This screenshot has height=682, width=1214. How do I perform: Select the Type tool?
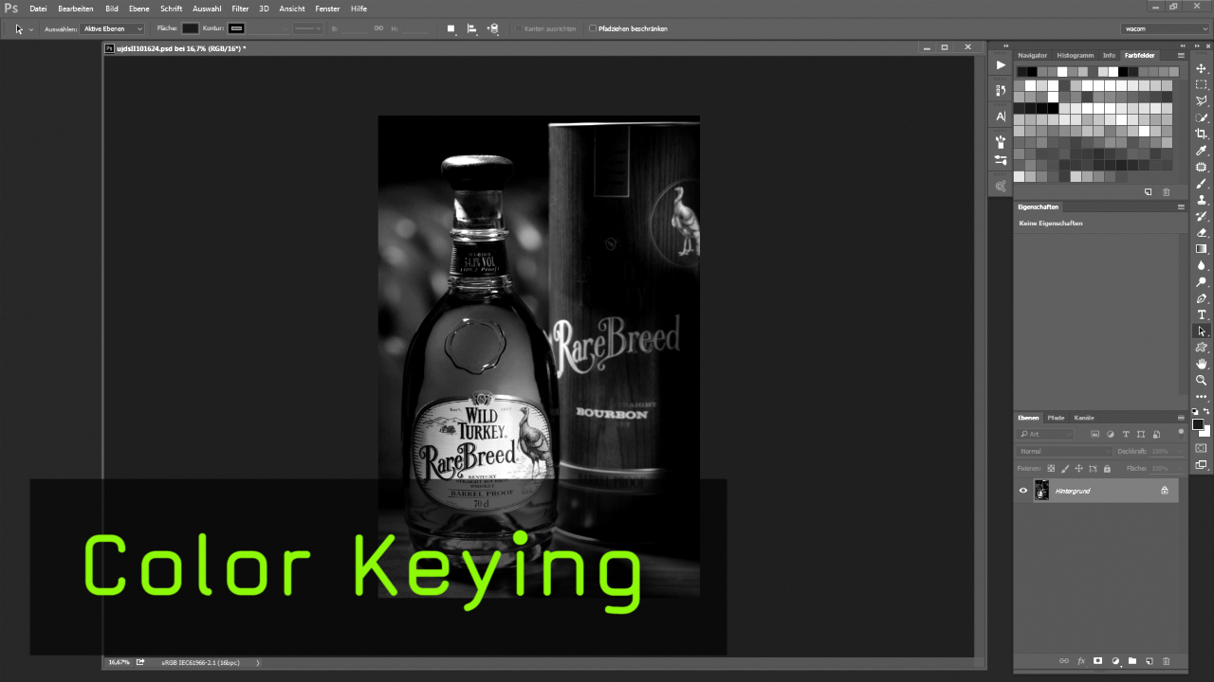pyautogui.click(x=1201, y=313)
